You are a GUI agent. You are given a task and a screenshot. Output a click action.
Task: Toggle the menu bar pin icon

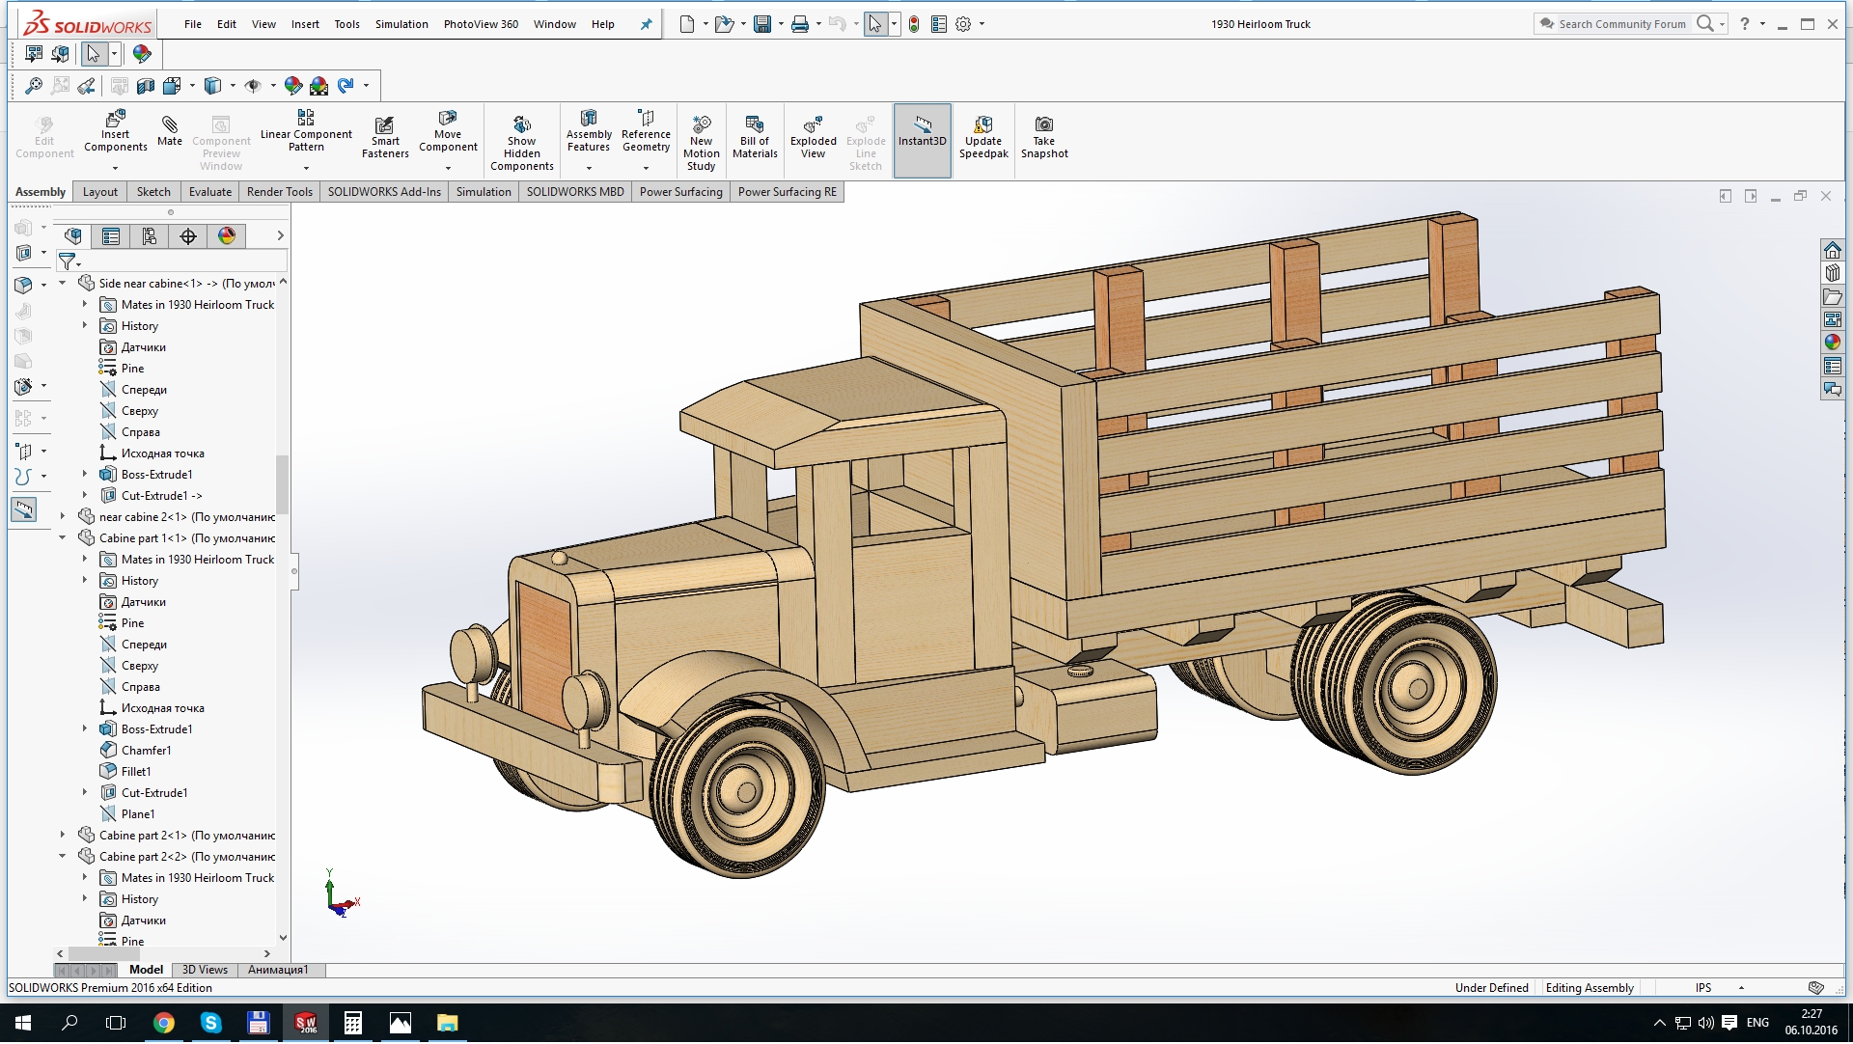click(x=647, y=25)
